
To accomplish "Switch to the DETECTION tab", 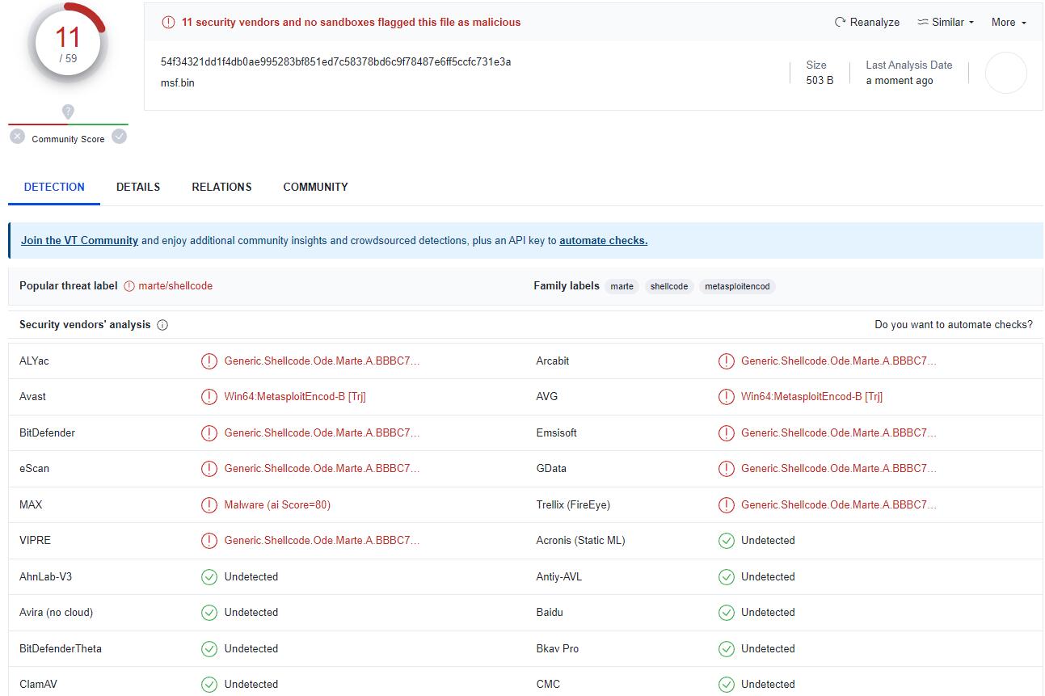I will (54, 187).
